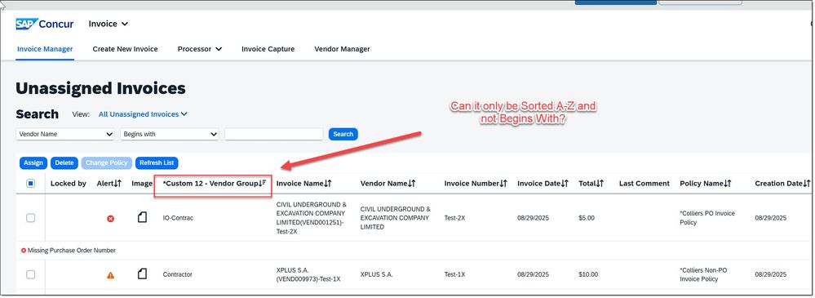Sort by Invoice Date column
The width and height of the screenshot is (815, 298).
pyautogui.click(x=543, y=183)
